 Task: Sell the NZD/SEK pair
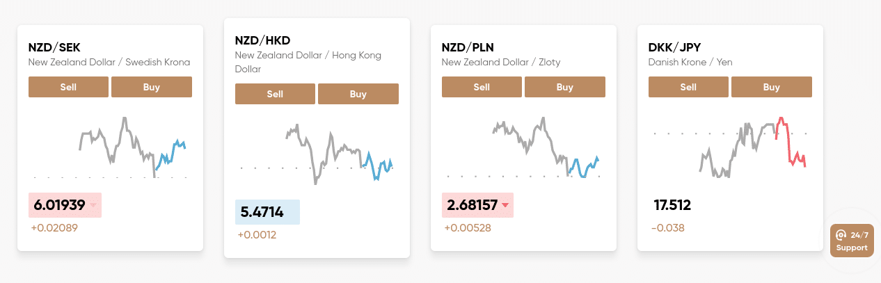click(x=68, y=87)
